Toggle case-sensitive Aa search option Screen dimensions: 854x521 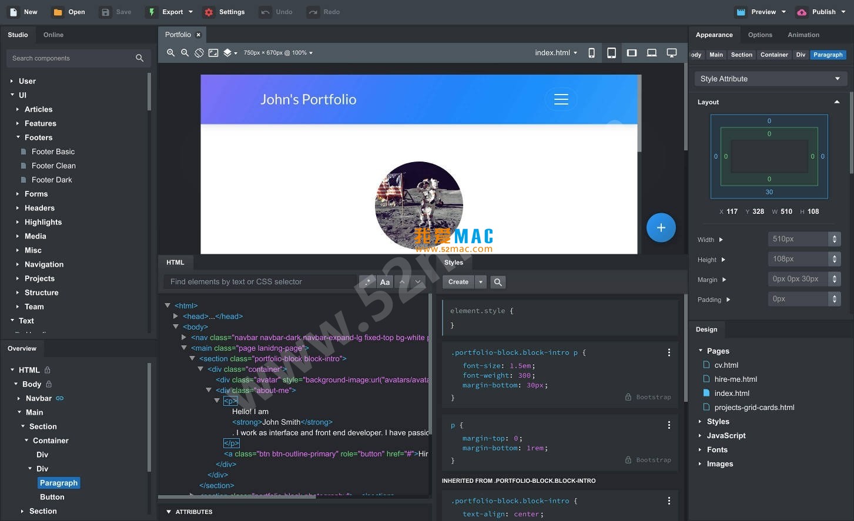[385, 282]
